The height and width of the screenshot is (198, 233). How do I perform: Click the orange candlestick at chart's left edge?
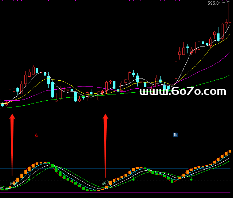(x=6, y=104)
